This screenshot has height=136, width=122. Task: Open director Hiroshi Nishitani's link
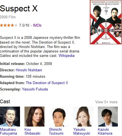tap(29, 70)
